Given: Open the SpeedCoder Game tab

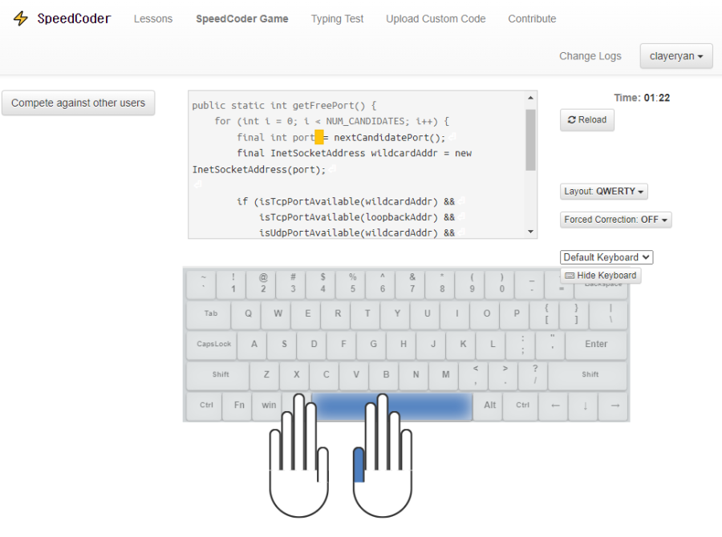Looking at the screenshot, I should 242,19.
